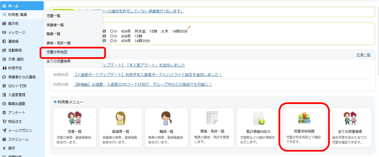Click the 資格・免許一覧 card title
The image size is (379, 157).
[x=212, y=131]
